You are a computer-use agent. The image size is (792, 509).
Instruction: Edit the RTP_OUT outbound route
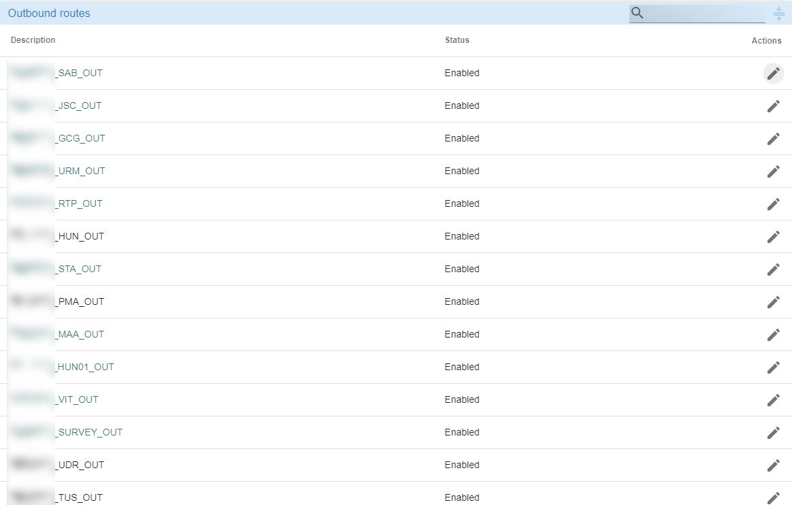(774, 203)
